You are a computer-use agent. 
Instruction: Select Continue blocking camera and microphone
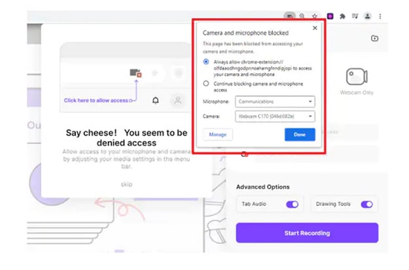pos(206,84)
